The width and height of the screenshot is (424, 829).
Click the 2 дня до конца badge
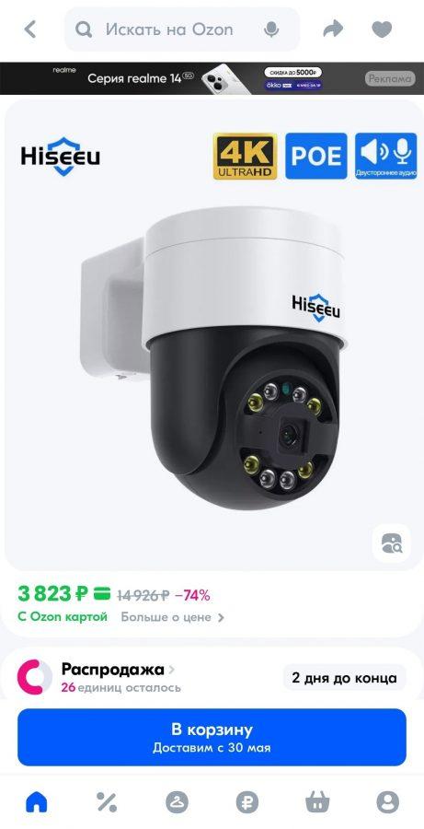344,677
